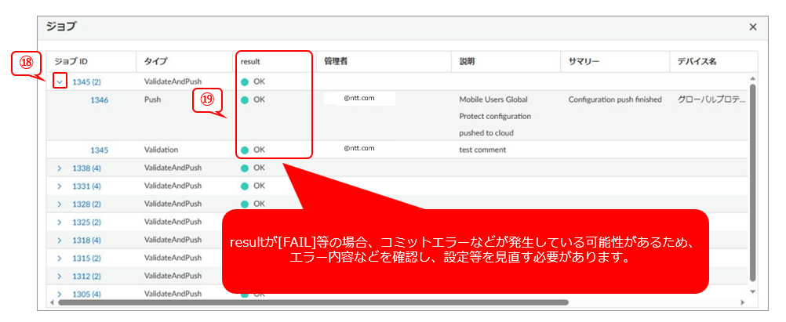This screenshot has width=786, height=322.
Task: Collapse the expanded job 1345 (2) row
Action: 60,81
